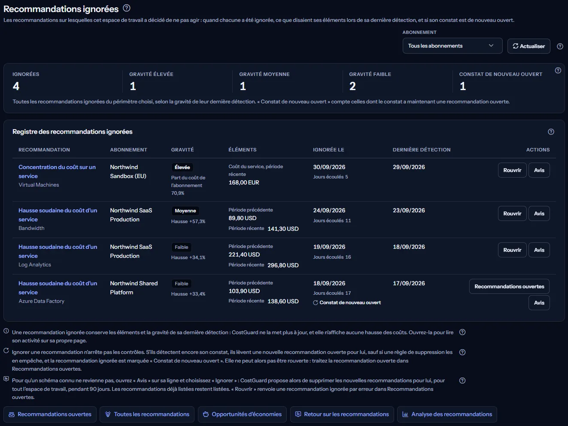The height and width of the screenshot is (426, 568).
Task: Click help icon for the 'Une recommandation ignorée conserve' note
Action: pos(462,332)
